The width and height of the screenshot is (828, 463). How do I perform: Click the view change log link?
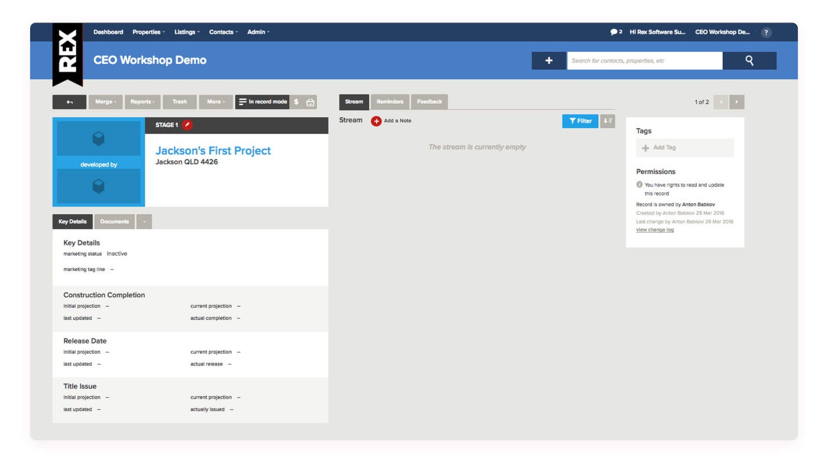(655, 230)
